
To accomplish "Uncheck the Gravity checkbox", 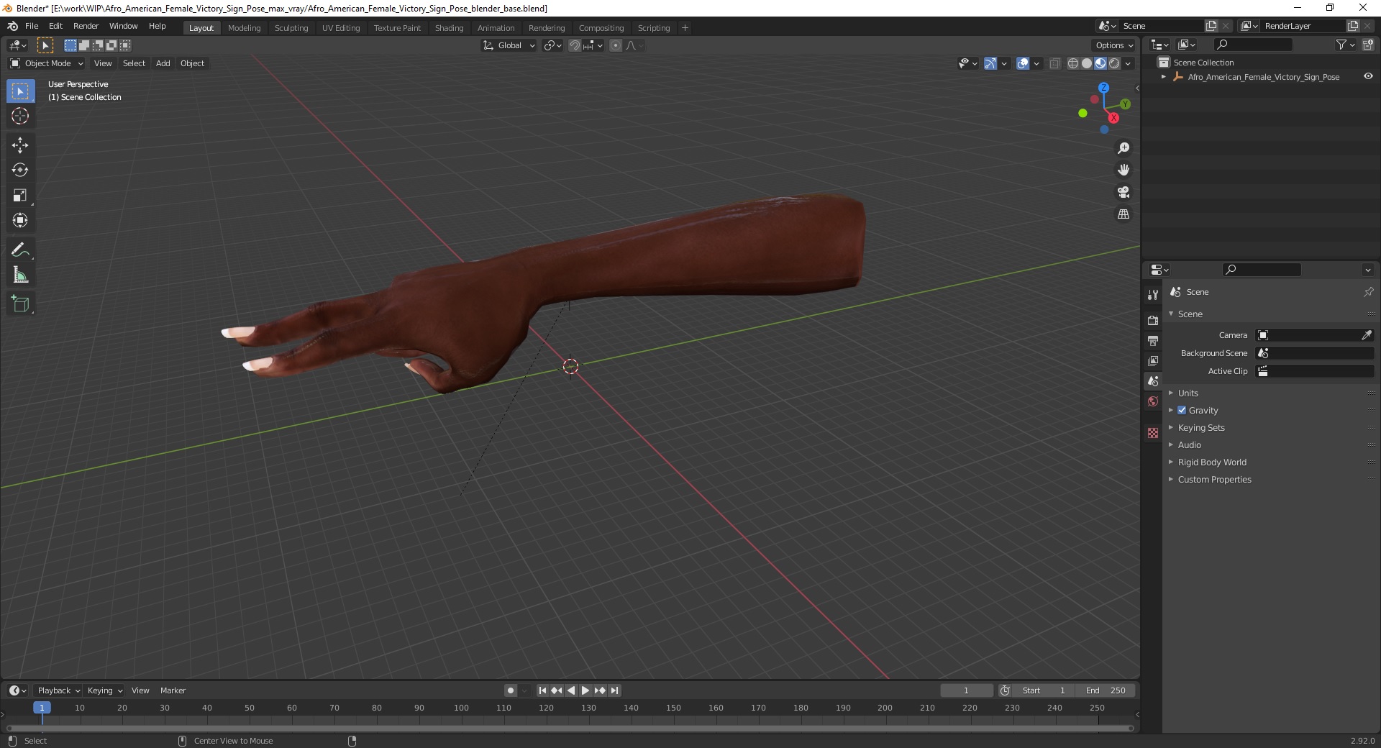I will [x=1182, y=411].
